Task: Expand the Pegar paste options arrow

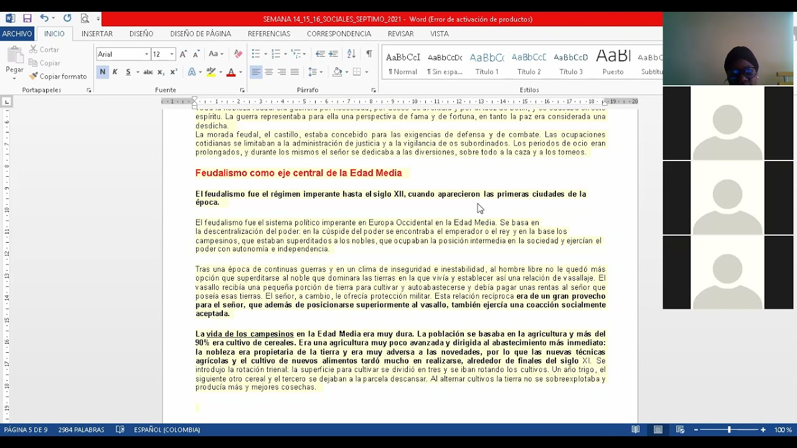Action: (x=14, y=79)
